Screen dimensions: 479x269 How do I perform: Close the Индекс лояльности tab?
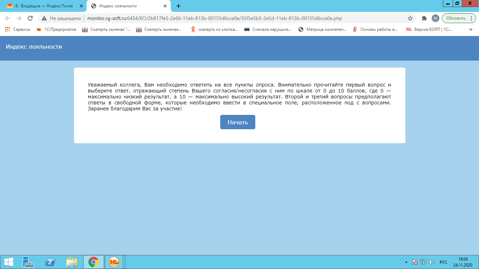165,6
